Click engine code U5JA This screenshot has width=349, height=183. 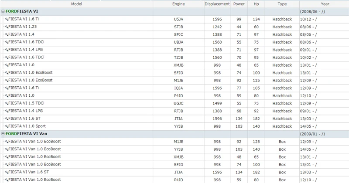pyautogui.click(x=178, y=19)
